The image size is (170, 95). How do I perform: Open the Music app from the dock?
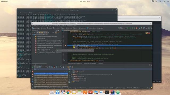pos(85,92)
